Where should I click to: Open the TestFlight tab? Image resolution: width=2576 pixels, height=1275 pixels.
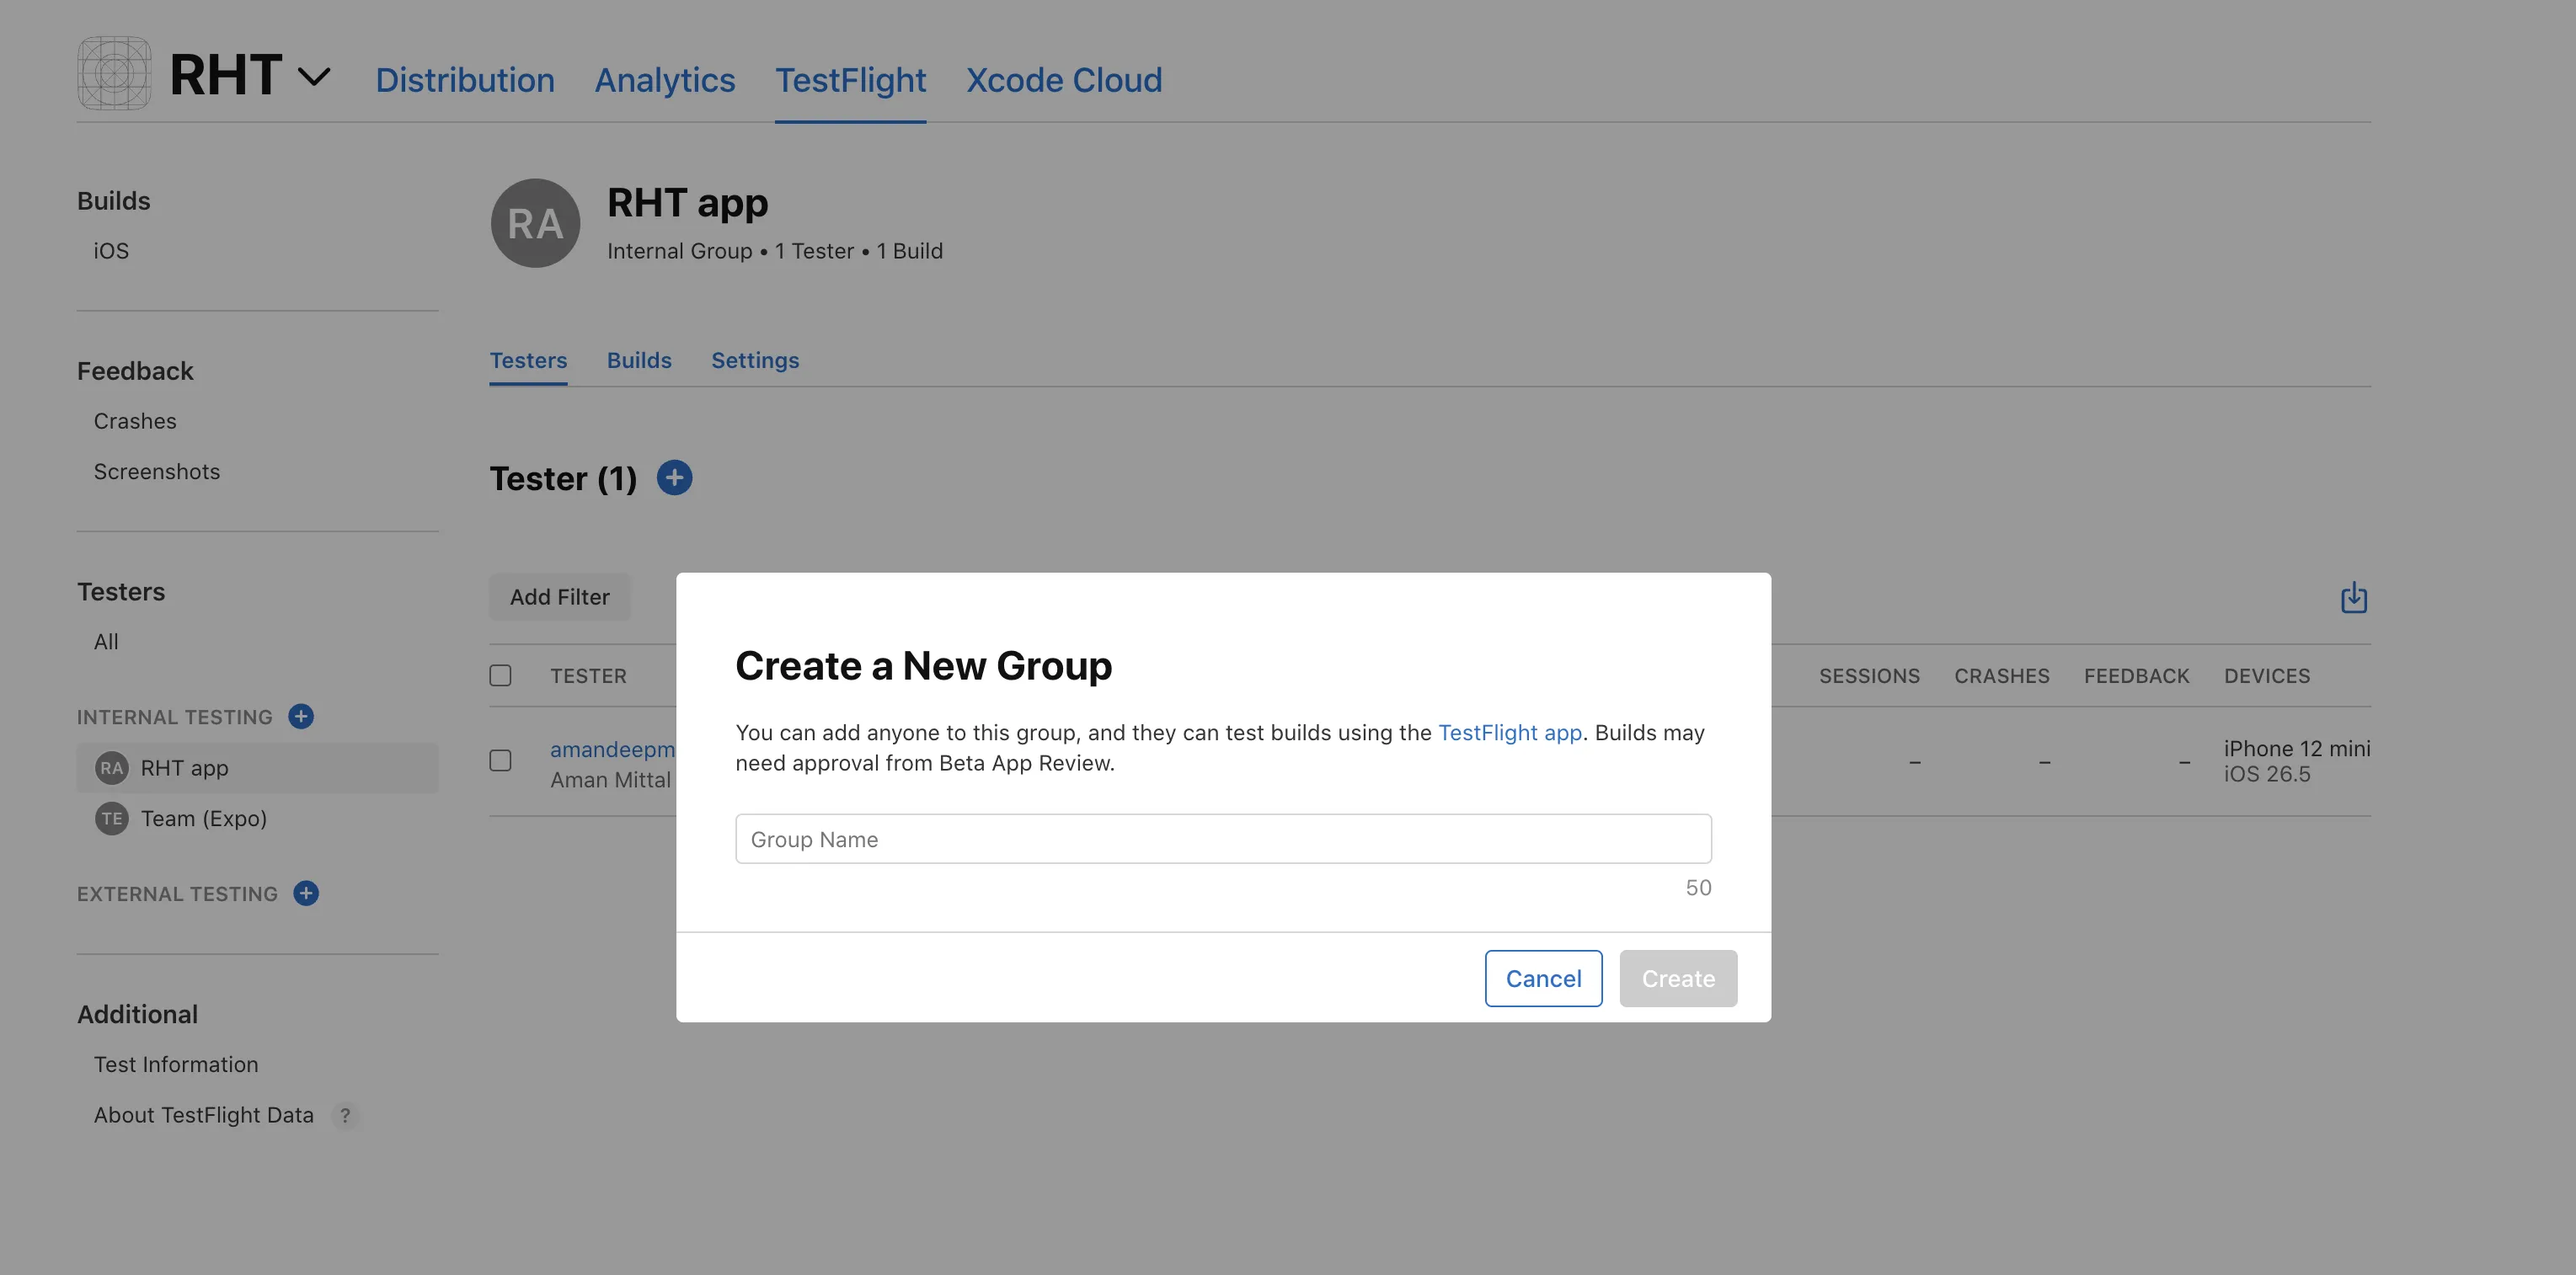(x=851, y=80)
